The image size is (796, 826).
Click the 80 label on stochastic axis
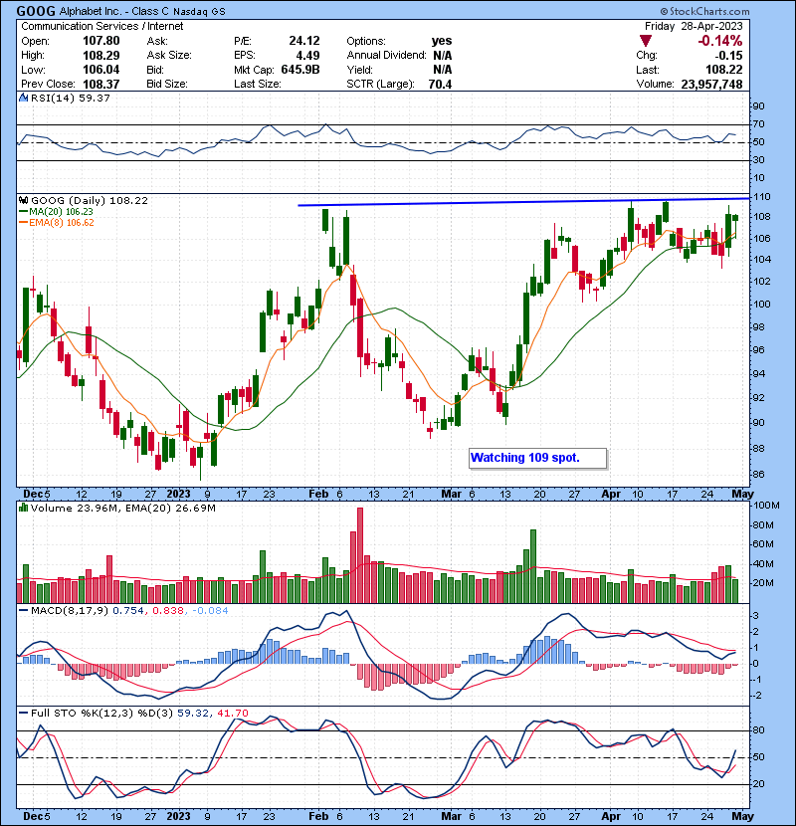click(758, 730)
